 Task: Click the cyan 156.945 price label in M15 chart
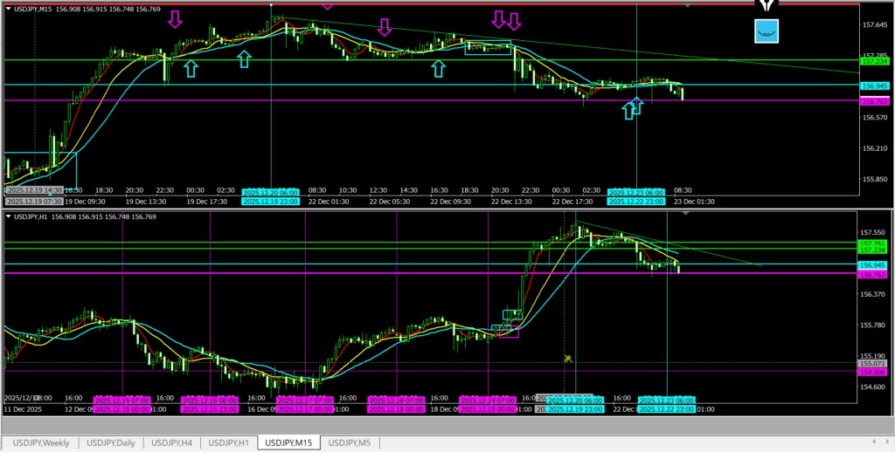click(x=873, y=86)
